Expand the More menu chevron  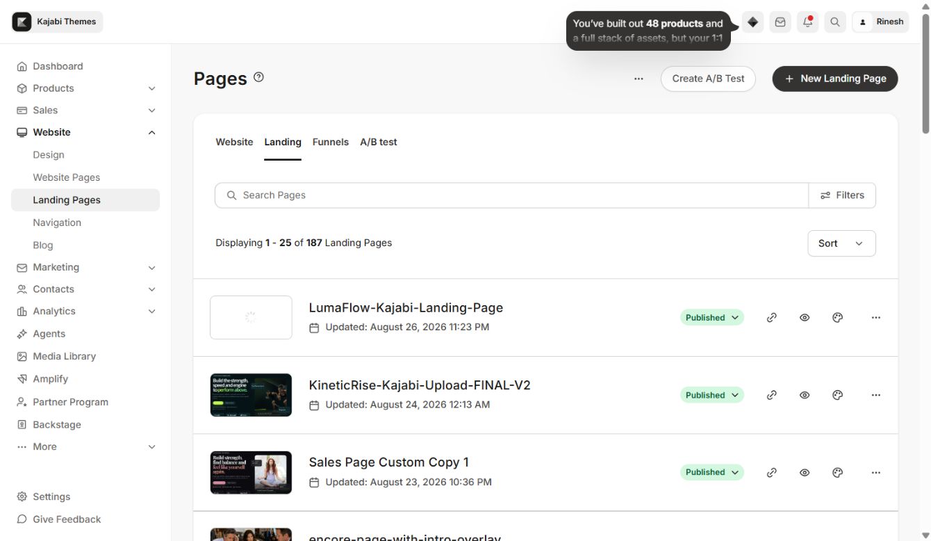[x=151, y=447]
